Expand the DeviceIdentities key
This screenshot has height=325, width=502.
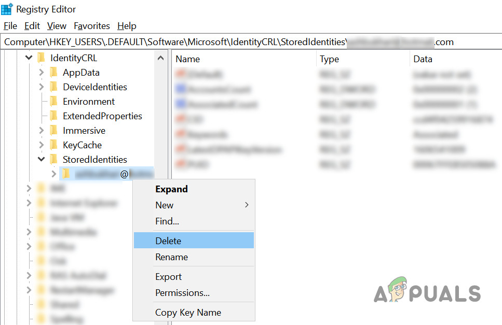pos(42,87)
